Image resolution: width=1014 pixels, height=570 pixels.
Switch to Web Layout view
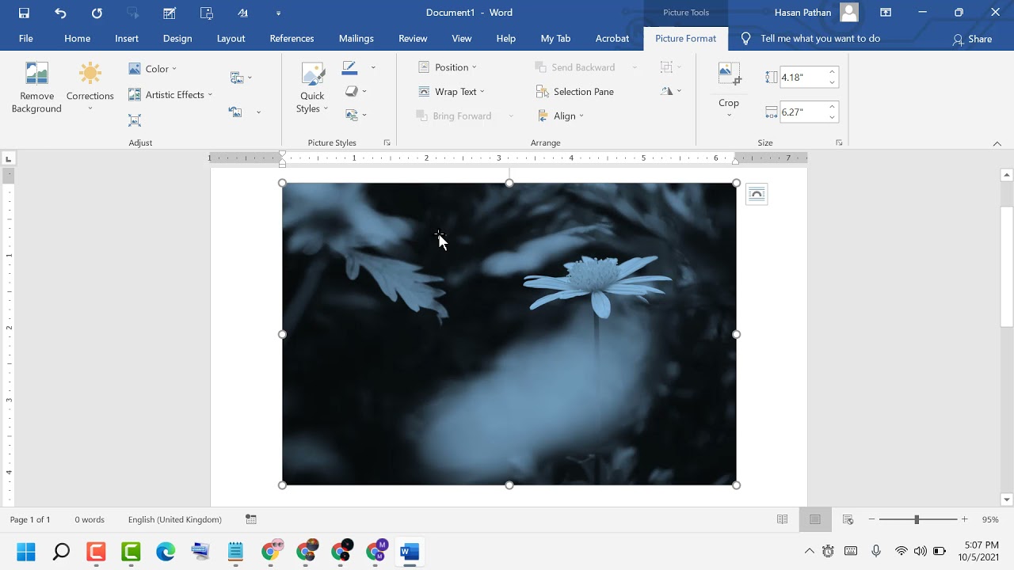[x=848, y=519]
